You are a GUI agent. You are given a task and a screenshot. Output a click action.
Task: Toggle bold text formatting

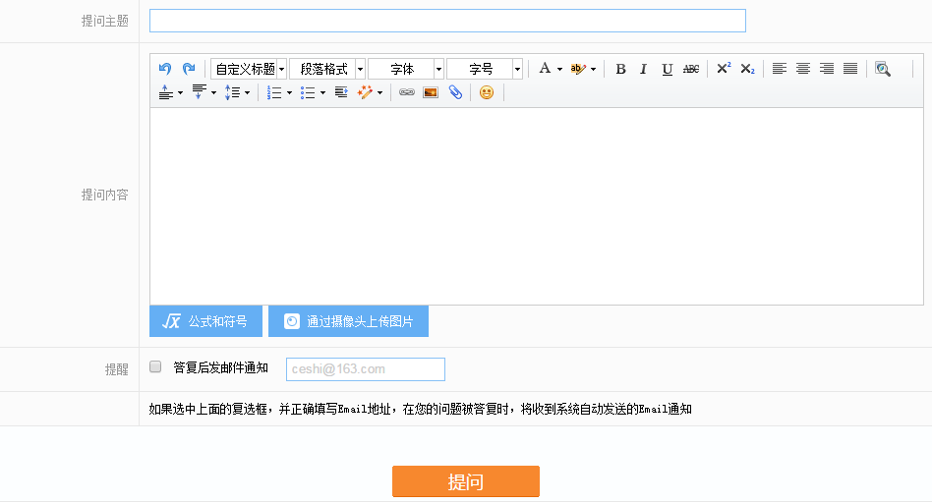coord(620,69)
